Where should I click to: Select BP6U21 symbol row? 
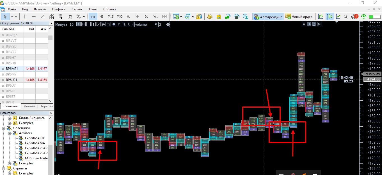tap(24, 80)
